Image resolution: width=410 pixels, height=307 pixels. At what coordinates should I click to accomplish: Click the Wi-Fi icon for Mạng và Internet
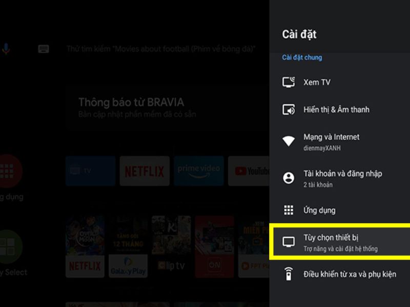289,142
